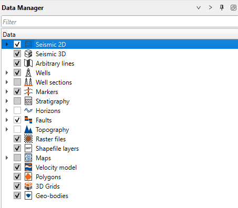
Task: Open the Data Manager header dropdown chevron
Action: 199,8
